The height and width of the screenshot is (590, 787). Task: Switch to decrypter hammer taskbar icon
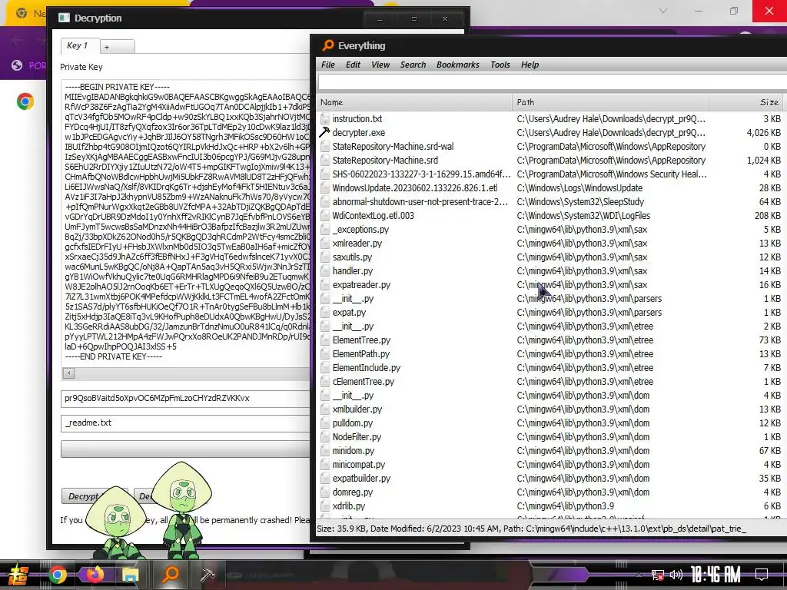coord(208,575)
